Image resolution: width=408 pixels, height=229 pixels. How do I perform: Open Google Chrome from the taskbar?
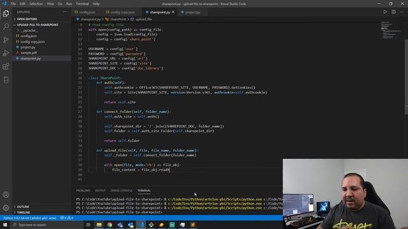coord(110,225)
